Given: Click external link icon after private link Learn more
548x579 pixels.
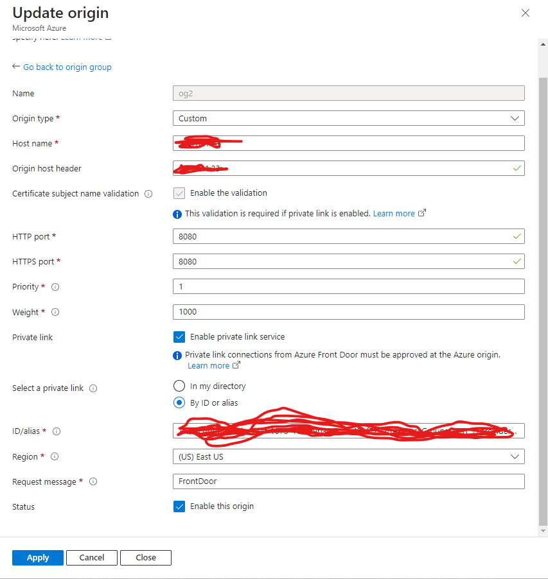Looking at the screenshot, I should 236,365.
